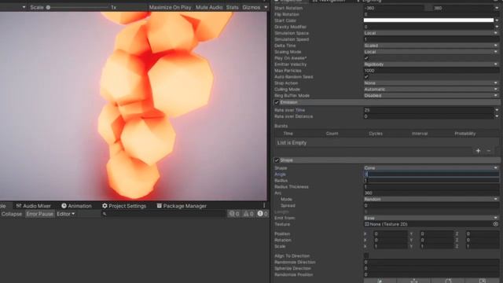This screenshot has width=503, height=283.
Task: Open Shape dropdown set to Cone
Action: pos(431,167)
